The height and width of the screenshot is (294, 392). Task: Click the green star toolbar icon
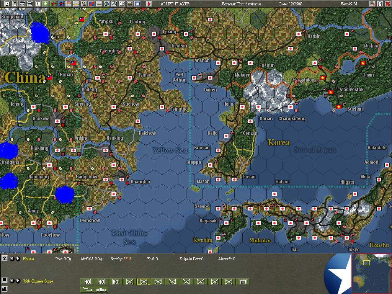coord(45,3)
